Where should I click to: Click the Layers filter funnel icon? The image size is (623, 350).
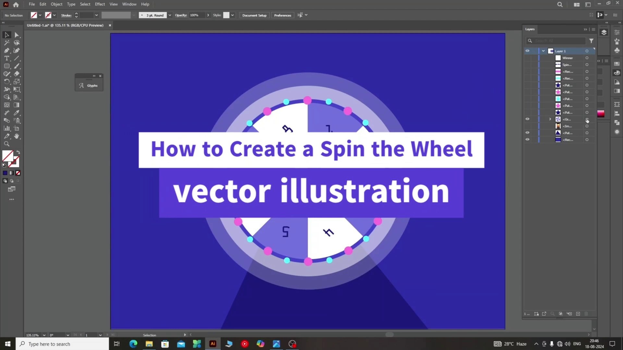(591, 41)
